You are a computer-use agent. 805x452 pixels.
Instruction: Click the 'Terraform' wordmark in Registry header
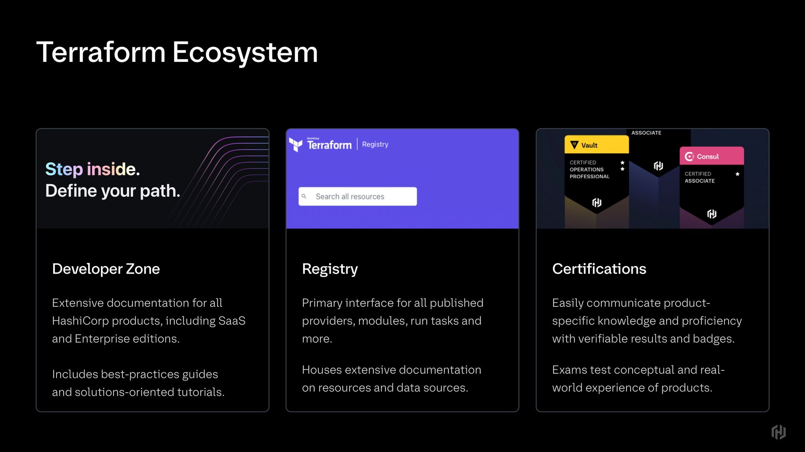coord(329,144)
